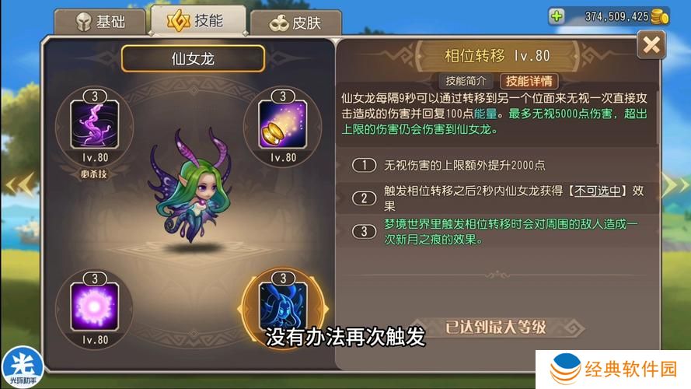Expand talent 1 damage limit entry
The image size is (691, 389).
click(x=497, y=166)
